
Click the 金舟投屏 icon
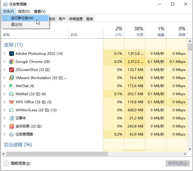click(x=11, y=126)
